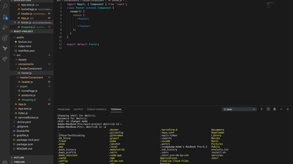This screenshot has height=164, width=293.
Task: Open shopping.js from Open Editors
Action: 32,27
